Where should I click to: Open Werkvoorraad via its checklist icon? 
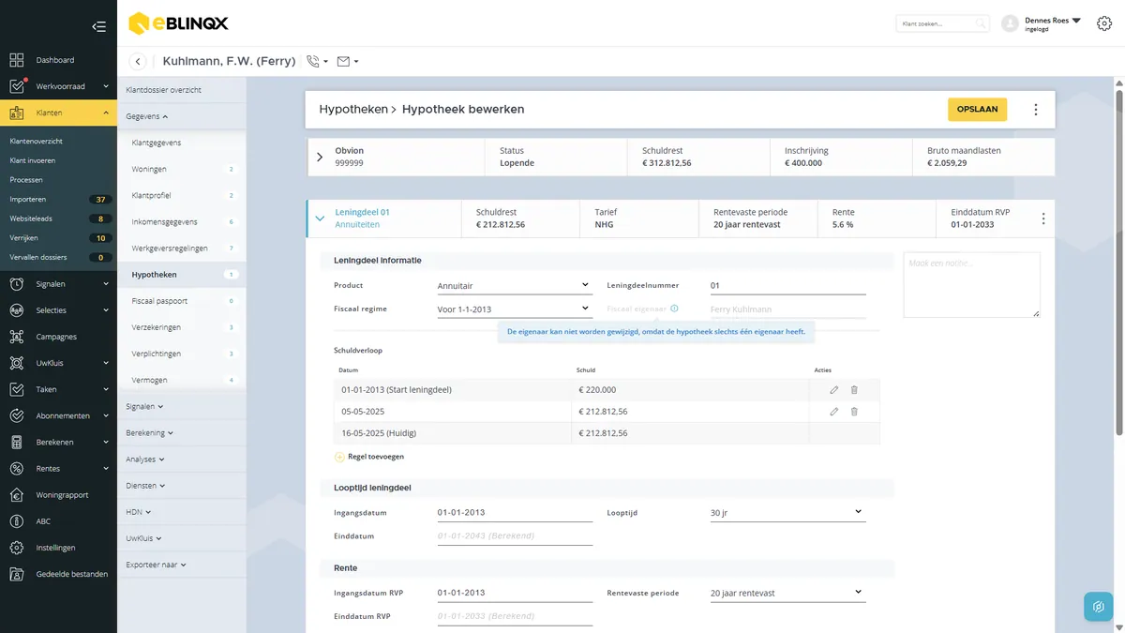[x=17, y=86]
